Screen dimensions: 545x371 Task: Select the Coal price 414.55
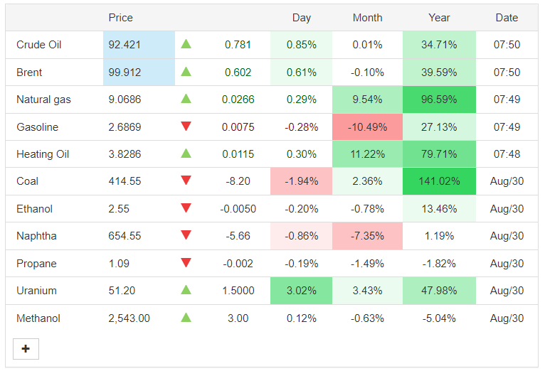[x=125, y=181]
